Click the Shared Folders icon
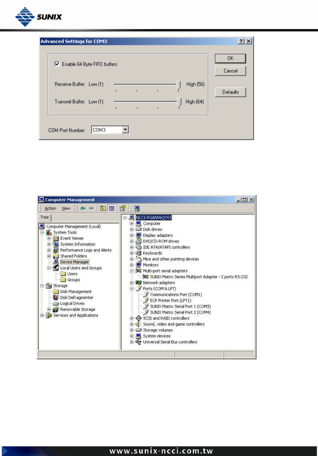 pos(56,256)
